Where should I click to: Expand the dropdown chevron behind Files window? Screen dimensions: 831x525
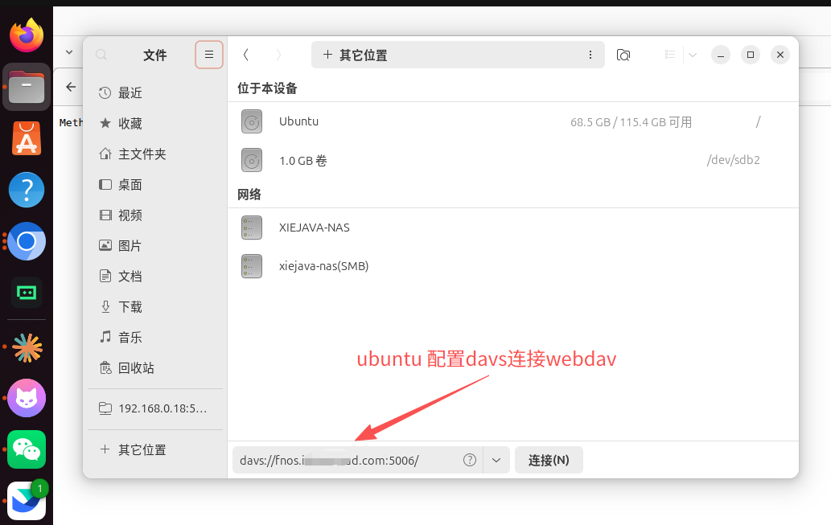pyautogui.click(x=69, y=52)
